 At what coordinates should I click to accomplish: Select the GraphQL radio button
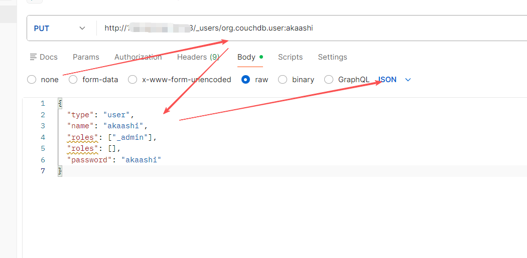pyautogui.click(x=329, y=80)
